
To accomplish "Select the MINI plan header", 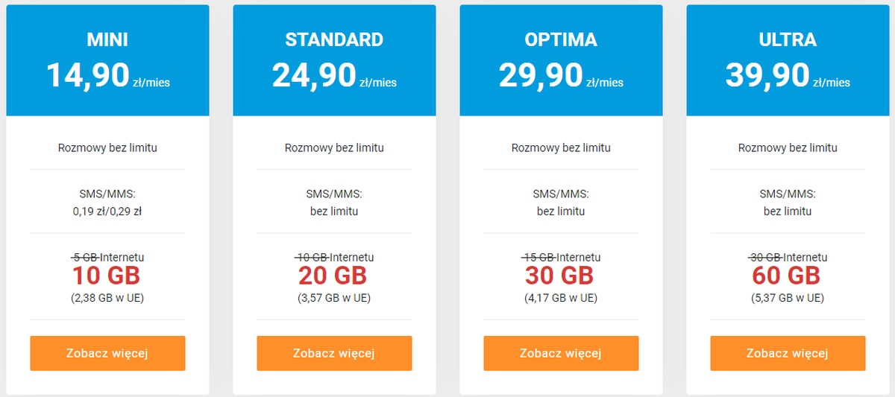I will 107,39.
